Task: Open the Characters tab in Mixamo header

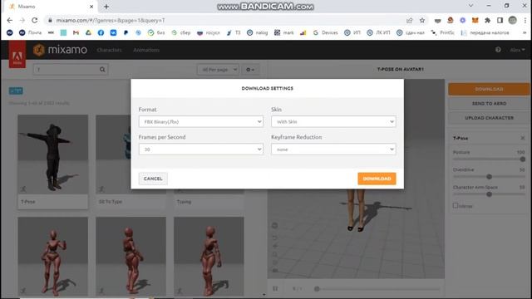Action: pos(109,50)
